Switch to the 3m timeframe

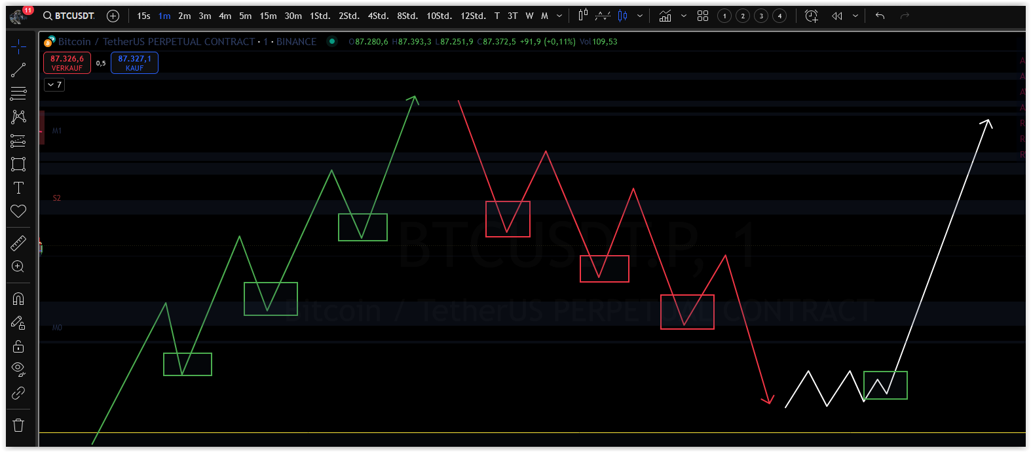tap(205, 16)
